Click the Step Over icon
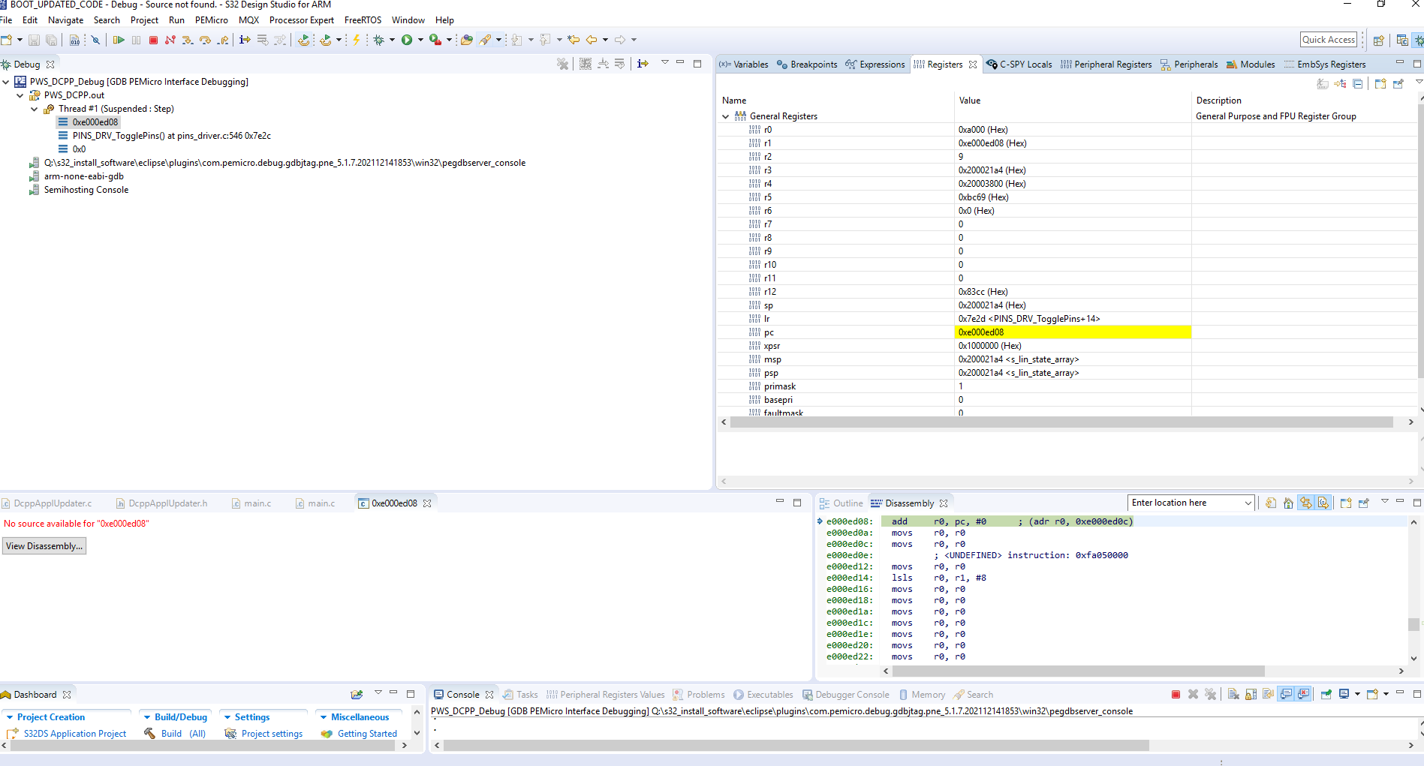The width and height of the screenshot is (1424, 766). pos(205,40)
